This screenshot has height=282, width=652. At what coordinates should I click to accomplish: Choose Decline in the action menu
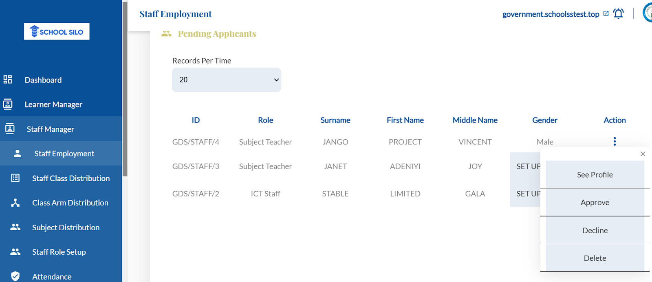point(595,230)
